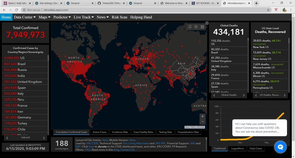The image size is (295, 158).
Task: Select the Case-Fatality Ratio tab
Action: 143,132
